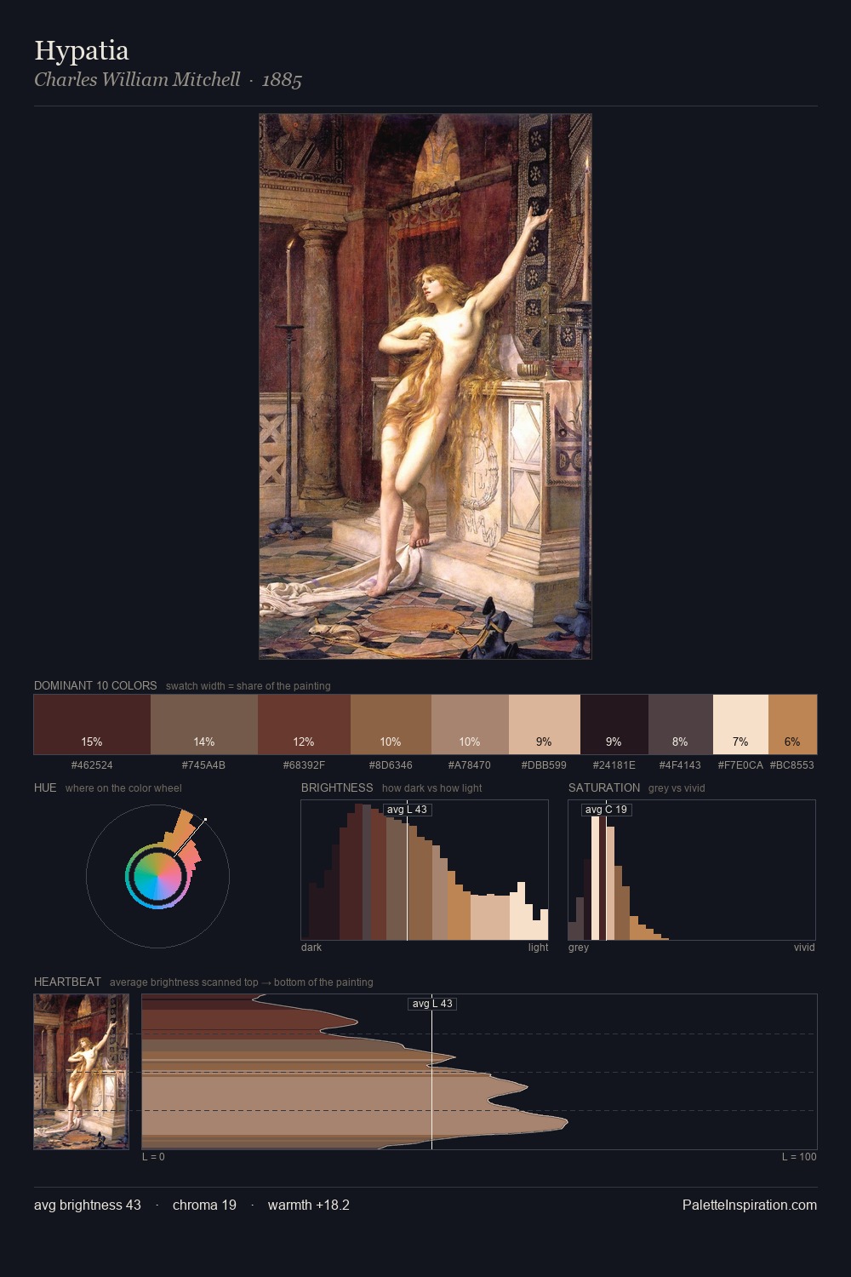Select the #745A4B taupe swatch
This screenshot has width=851, height=1277.
point(204,724)
